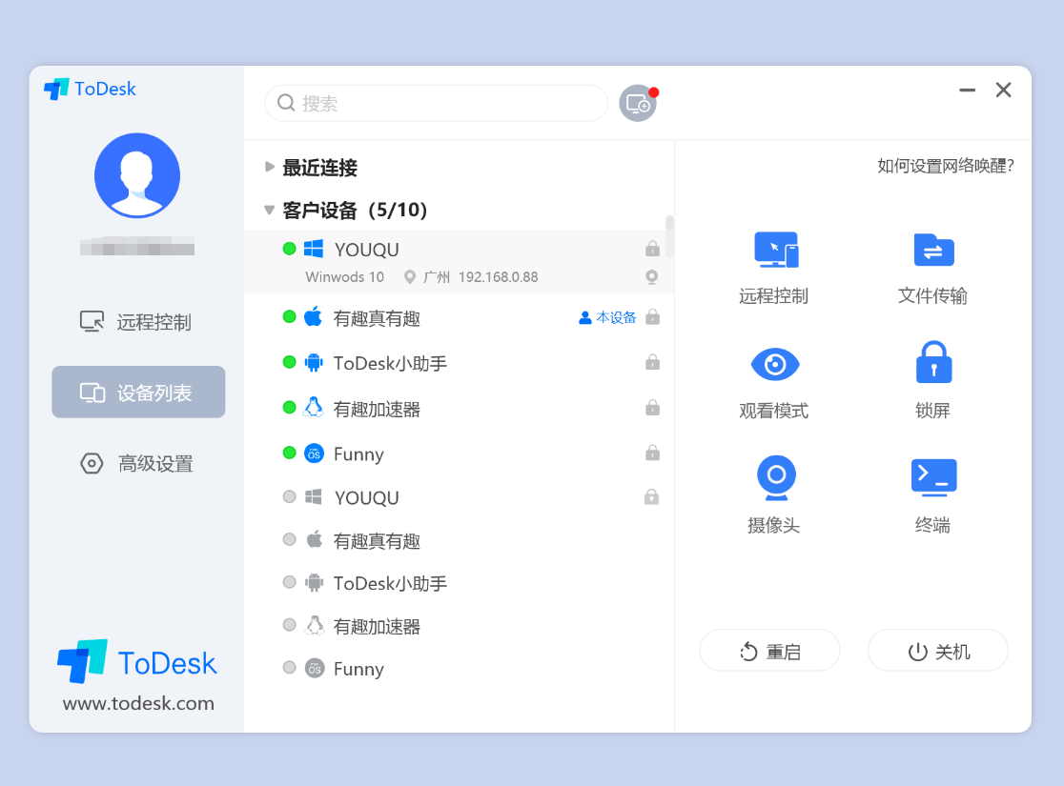The width and height of the screenshot is (1064, 786).
Task: Select the offline Funny device
Action: point(459,669)
